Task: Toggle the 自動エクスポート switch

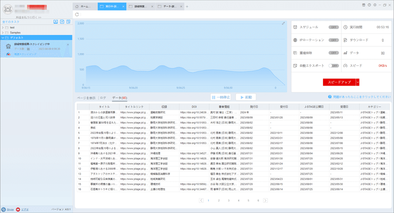Action: (x=334, y=66)
